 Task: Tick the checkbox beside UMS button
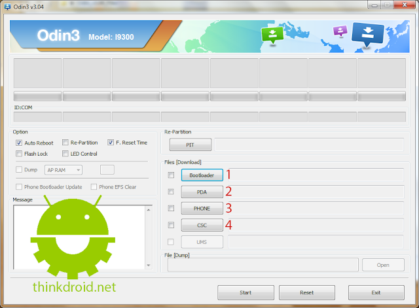pos(171,242)
